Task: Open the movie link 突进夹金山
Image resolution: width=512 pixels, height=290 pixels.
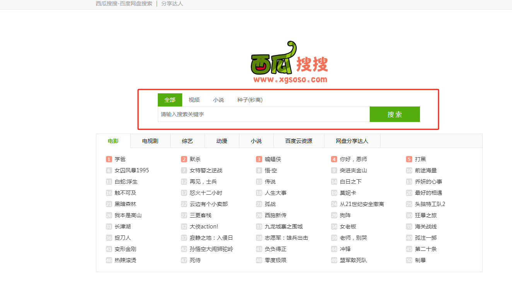Action: coord(353,170)
